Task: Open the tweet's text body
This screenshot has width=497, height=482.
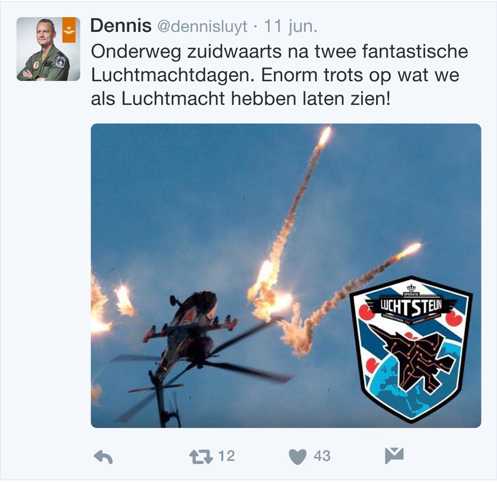Action: pos(280,75)
